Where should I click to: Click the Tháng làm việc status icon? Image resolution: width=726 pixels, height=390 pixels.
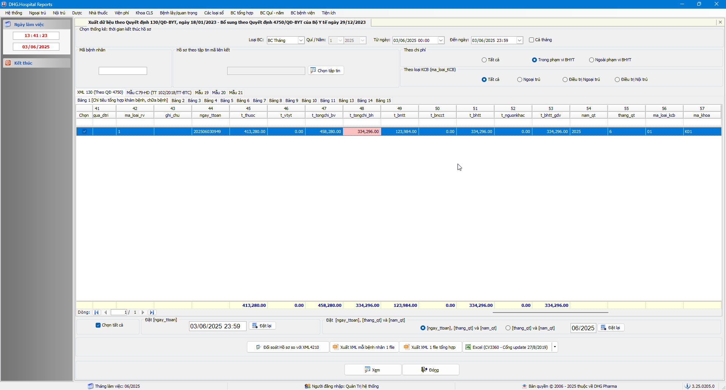pyautogui.click(x=90, y=386)
